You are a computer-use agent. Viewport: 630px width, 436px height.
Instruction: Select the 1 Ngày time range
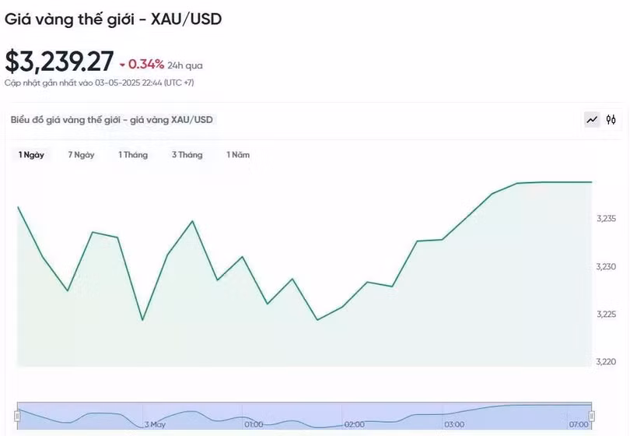tap(32, 155)
